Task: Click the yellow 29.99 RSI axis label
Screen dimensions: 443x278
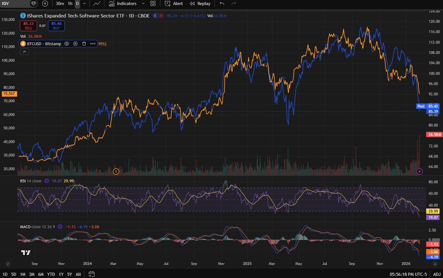Action: [433, 211]
